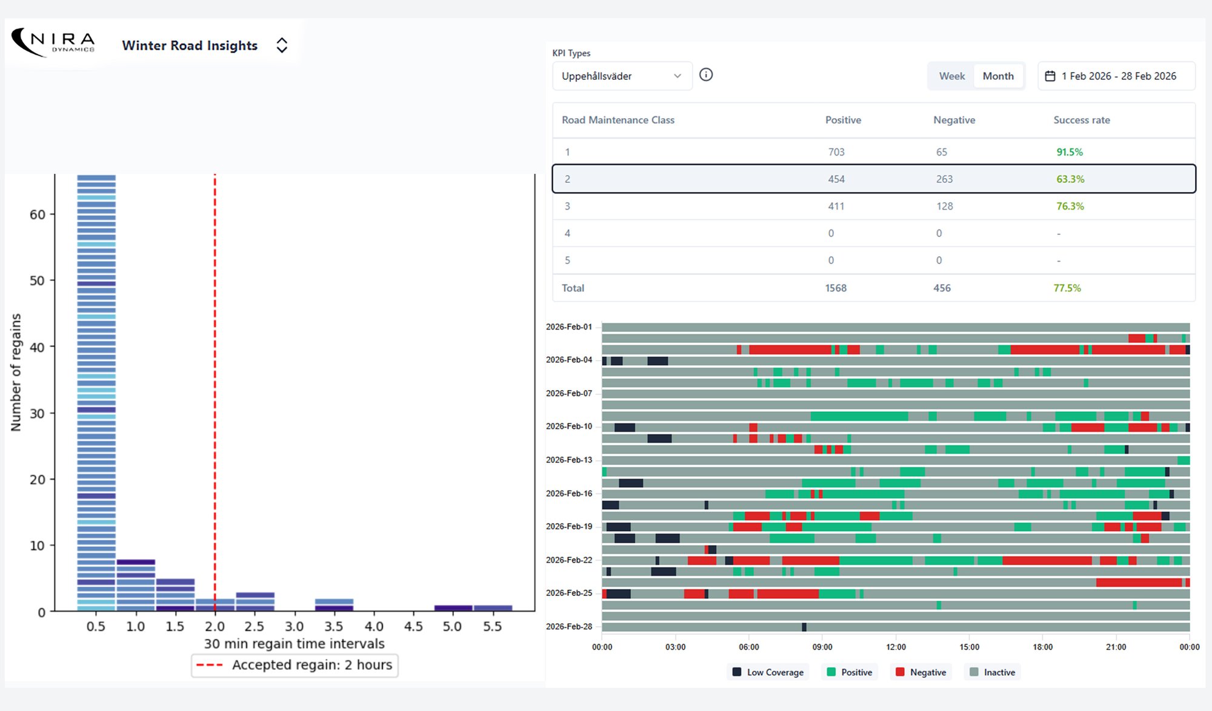Click the Road Maintenance Class column header
Viewport: 1212px width, 711px height.
point(618,120)
